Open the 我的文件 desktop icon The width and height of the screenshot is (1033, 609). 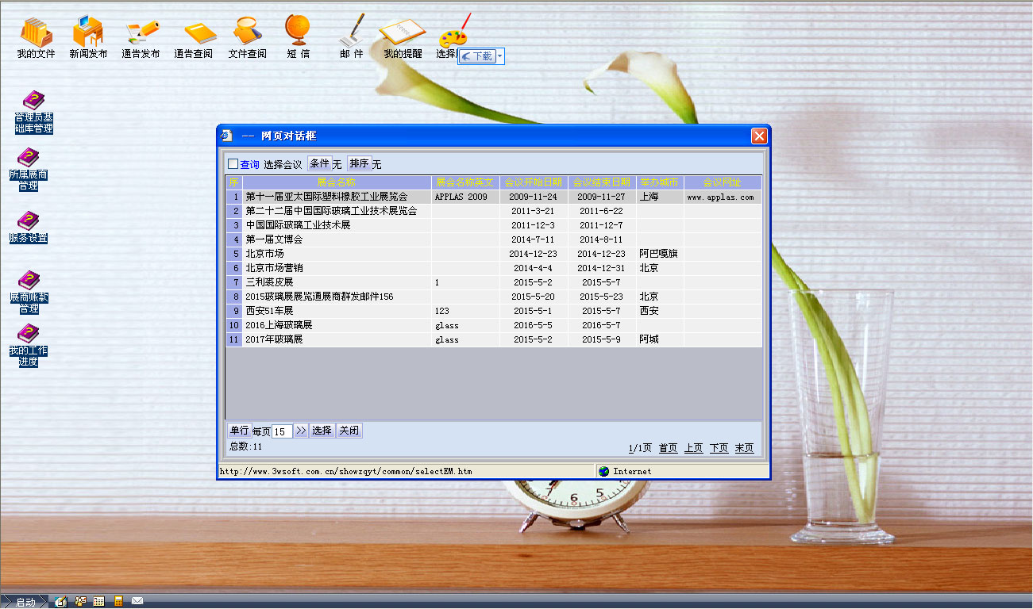tap(36, 36)
